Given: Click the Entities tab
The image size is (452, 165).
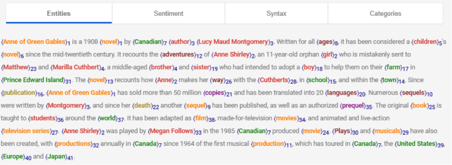Looking at the screenshot, I should coord(59,14).
